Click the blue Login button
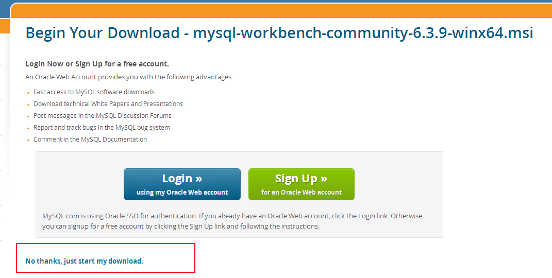The image size is (552, 278). tap(182, 184)
